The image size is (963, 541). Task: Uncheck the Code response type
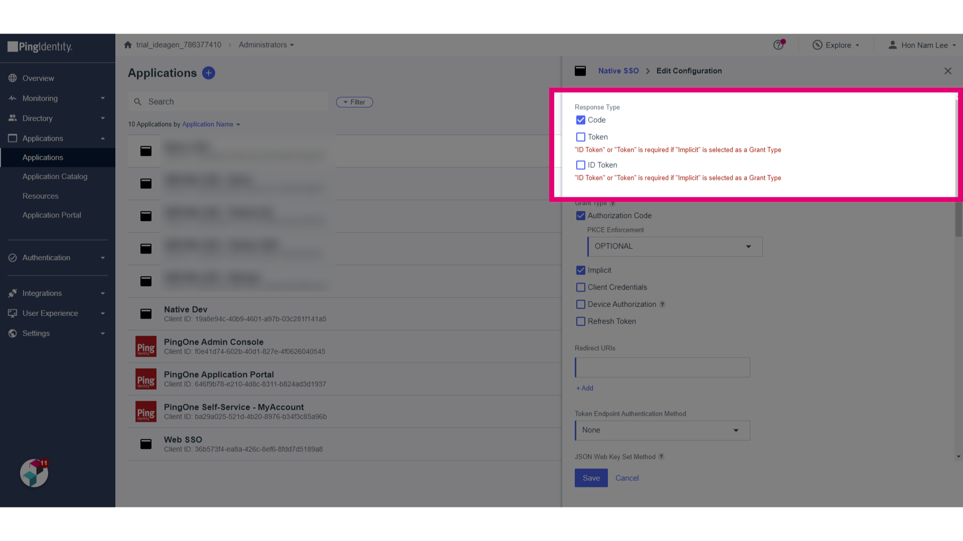(581, 120)
